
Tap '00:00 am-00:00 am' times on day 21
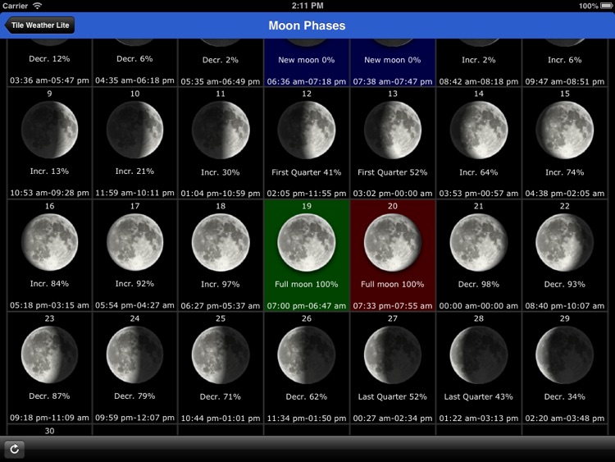pos(479,306)
